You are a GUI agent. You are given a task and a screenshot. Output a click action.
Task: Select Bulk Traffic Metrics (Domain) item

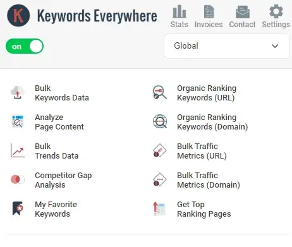point(209,180)
